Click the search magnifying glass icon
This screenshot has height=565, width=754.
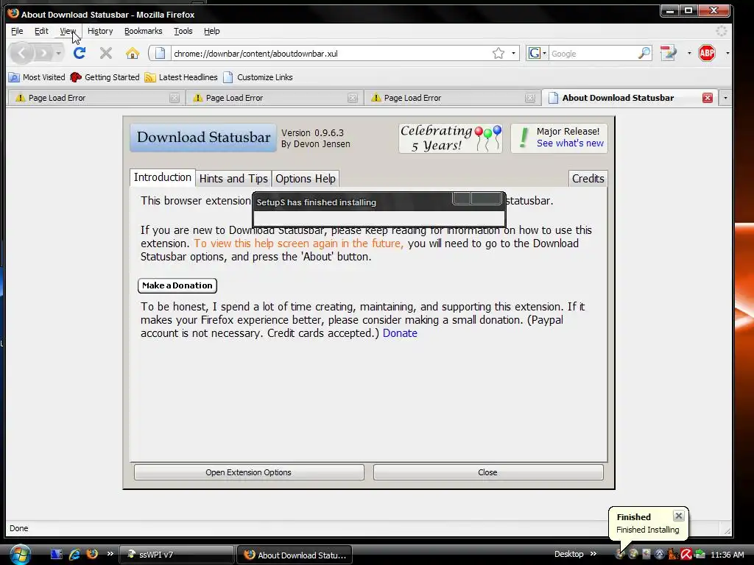(644, 53)
